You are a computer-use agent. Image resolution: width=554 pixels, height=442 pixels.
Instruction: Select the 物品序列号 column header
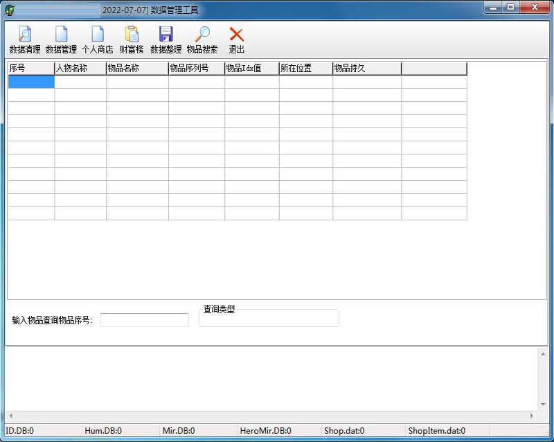tap(197, 69)
